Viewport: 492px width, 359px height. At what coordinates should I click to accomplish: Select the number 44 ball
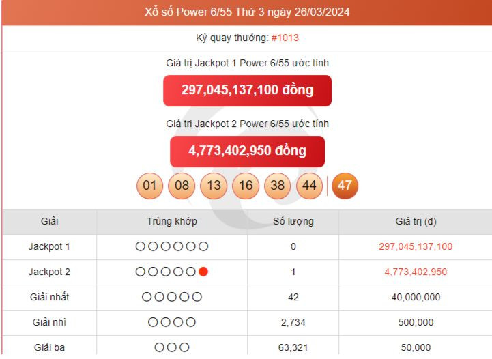coord(309,186)
